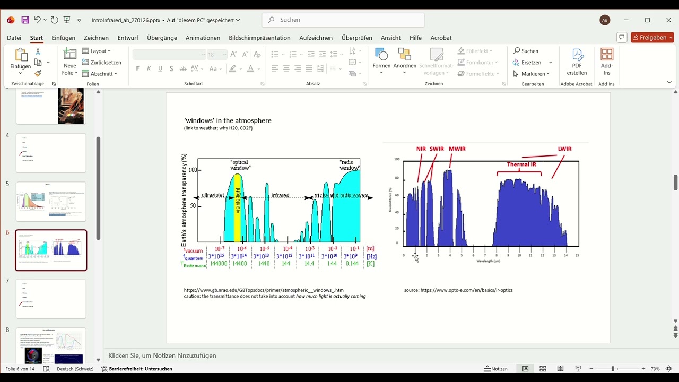679x382 pixels.
Task: Select slide 5 thumbnail
Action: (51, 202)
